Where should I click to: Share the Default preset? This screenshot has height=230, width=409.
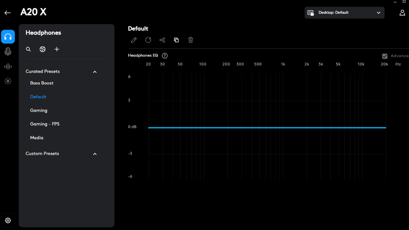click(162, 40)
